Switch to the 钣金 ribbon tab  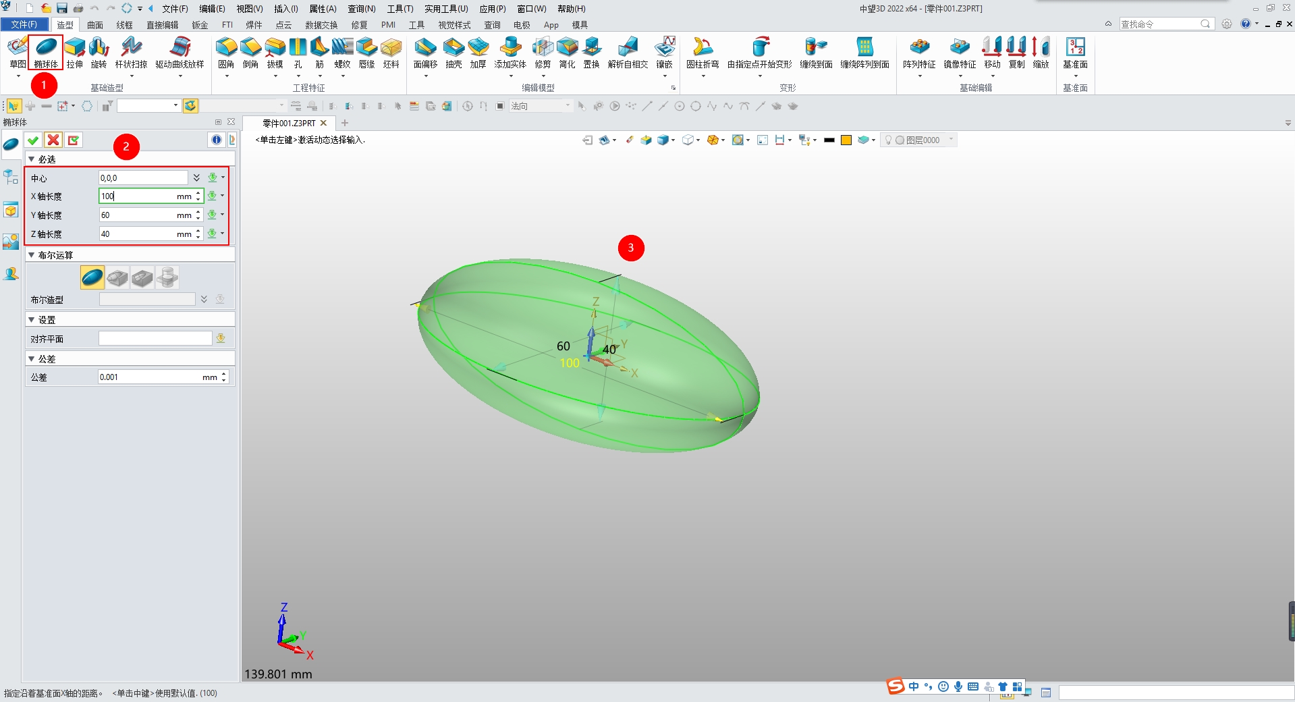click(200, 25)
